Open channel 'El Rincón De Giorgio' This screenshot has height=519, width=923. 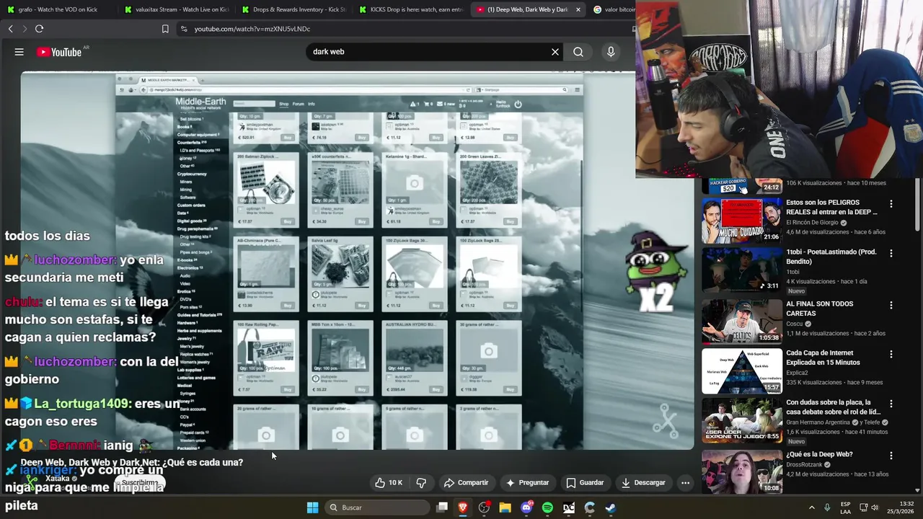tap(812, 223)
